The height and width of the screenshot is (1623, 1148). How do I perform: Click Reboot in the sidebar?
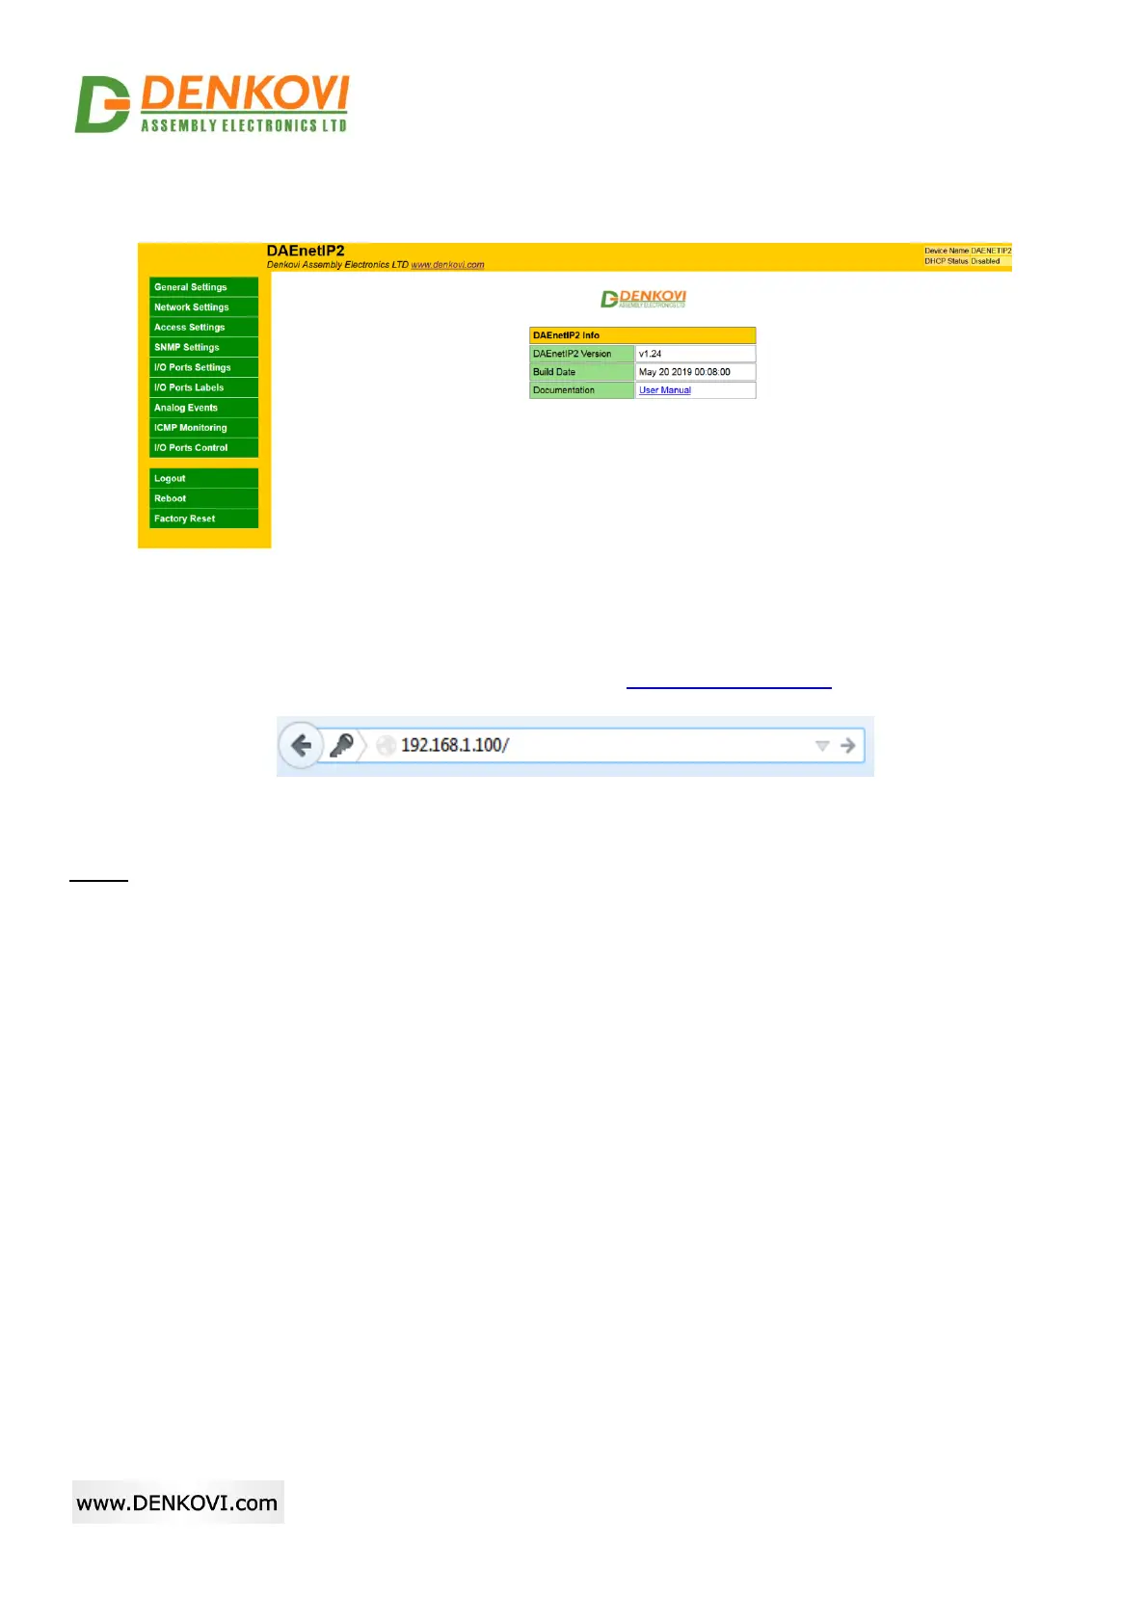203,498
